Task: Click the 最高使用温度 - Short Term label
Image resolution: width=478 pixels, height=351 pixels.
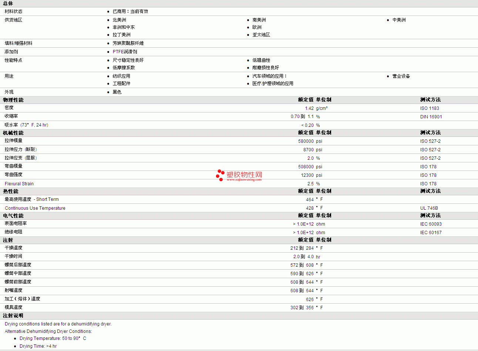Action: (31, 199)
